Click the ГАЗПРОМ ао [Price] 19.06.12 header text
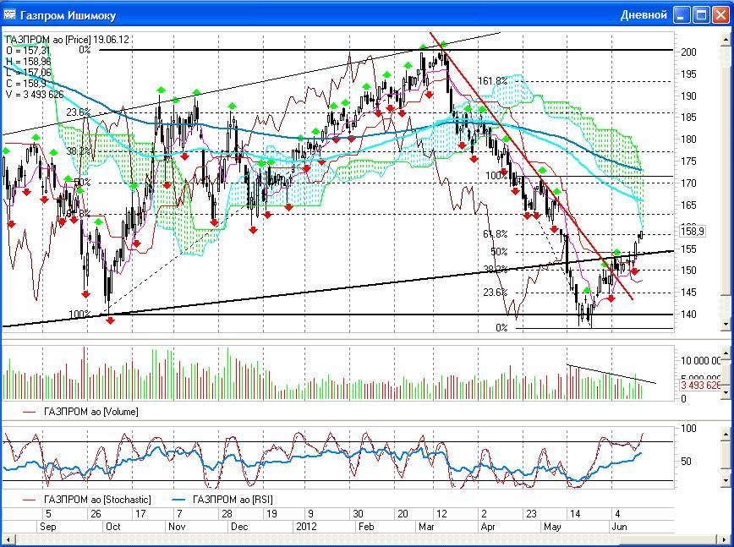 point(67,40)
